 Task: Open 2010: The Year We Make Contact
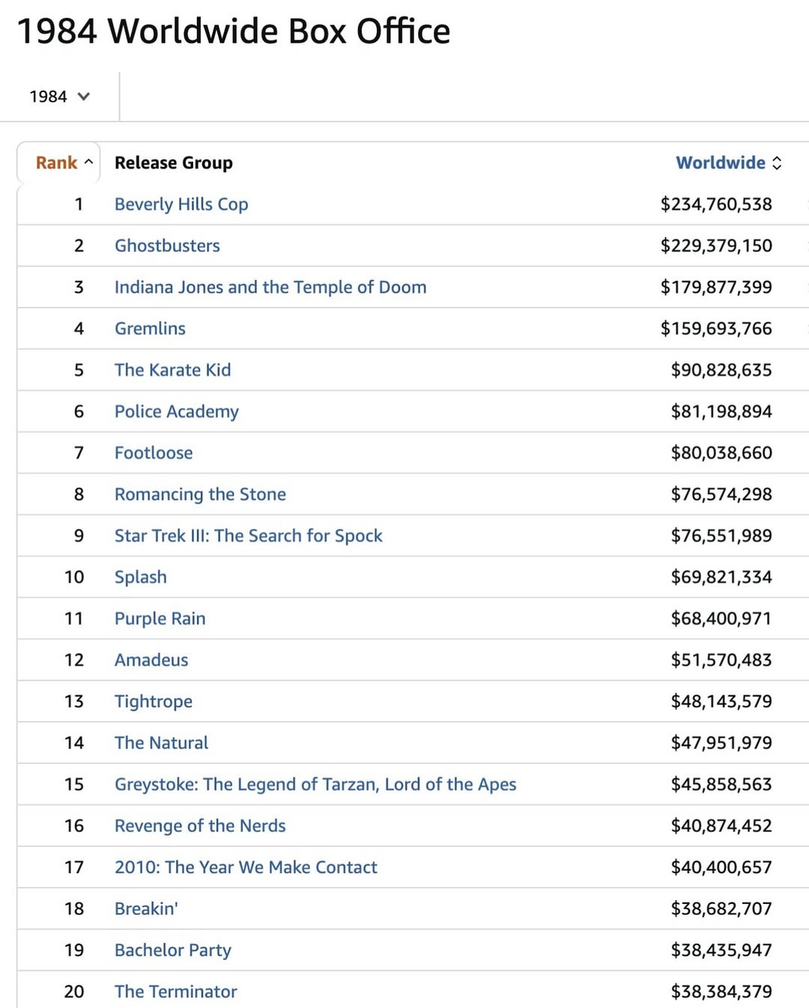click(246, 867)
